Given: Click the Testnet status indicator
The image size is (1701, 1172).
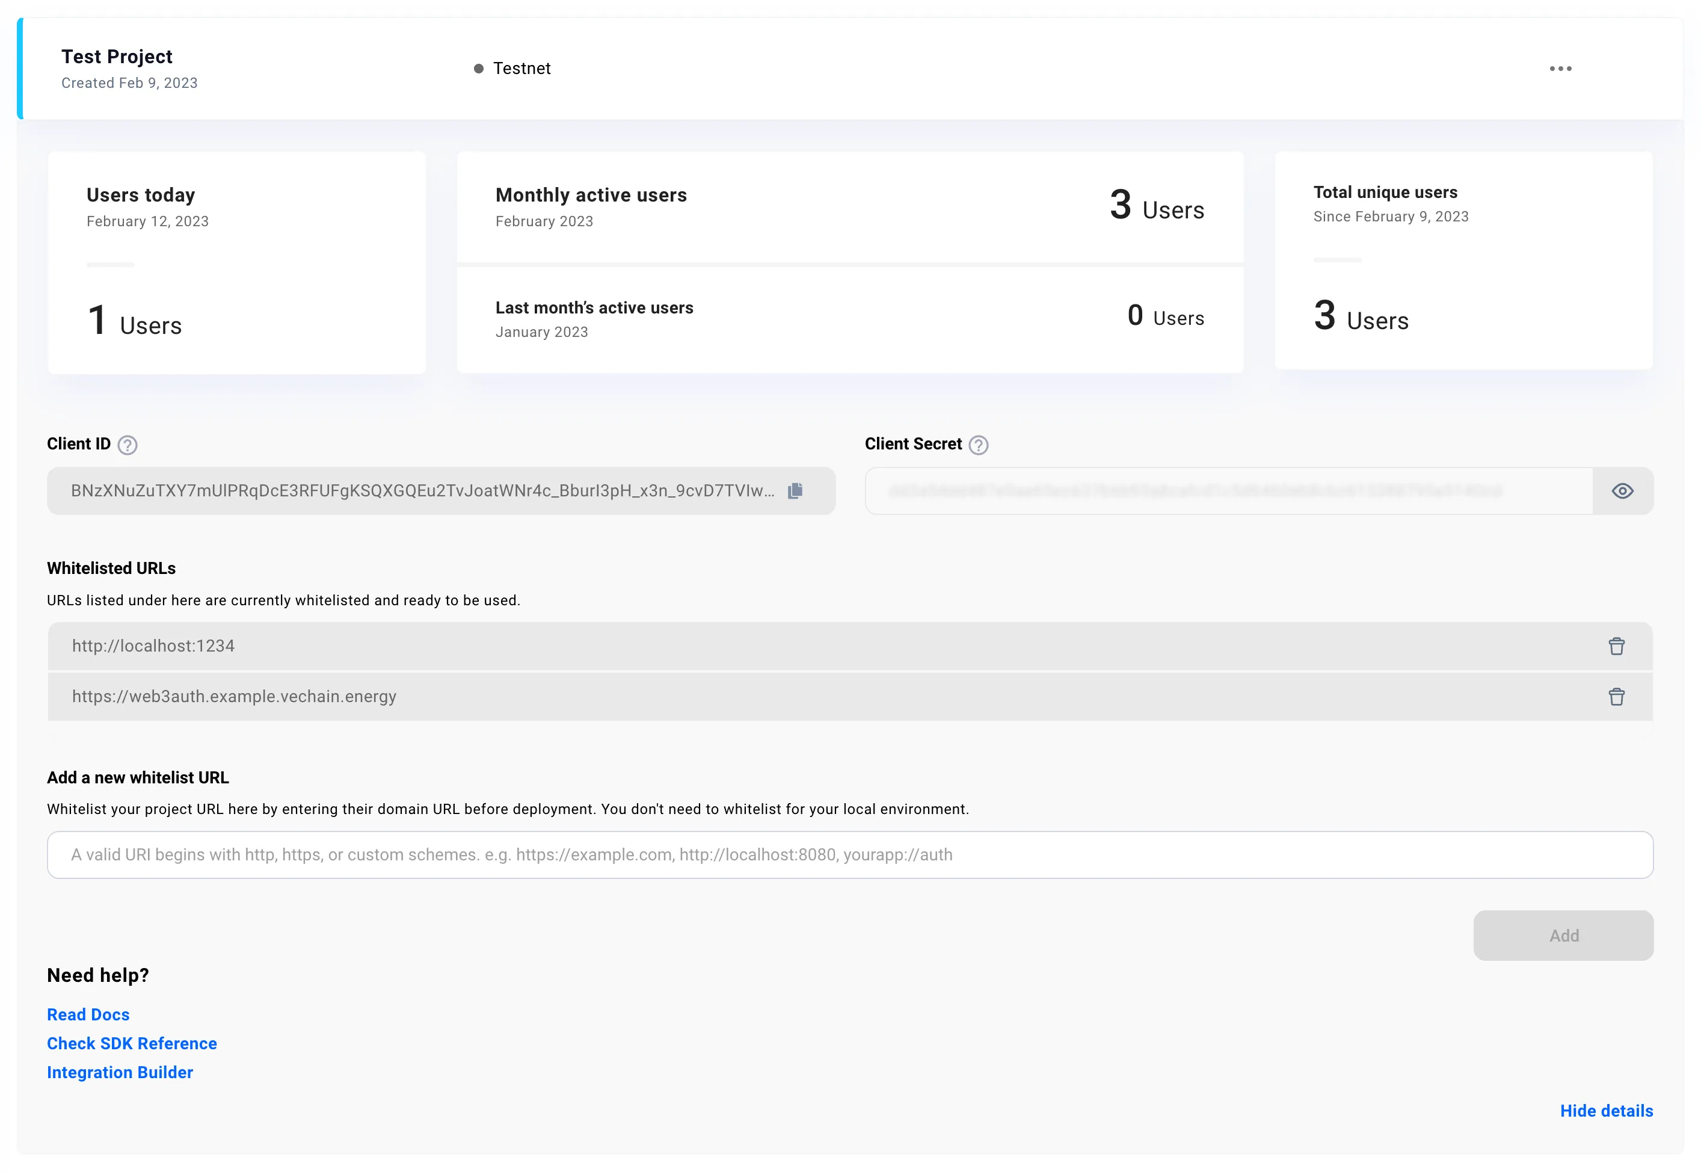Looking at the screenshot, I should (512, 69).
